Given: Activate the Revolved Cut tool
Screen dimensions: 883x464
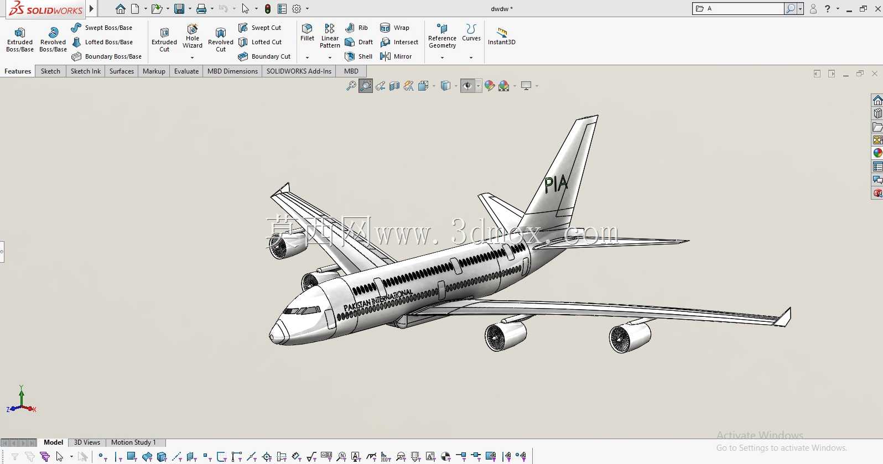Looking at the screenshot, I should tap(221, 39).
